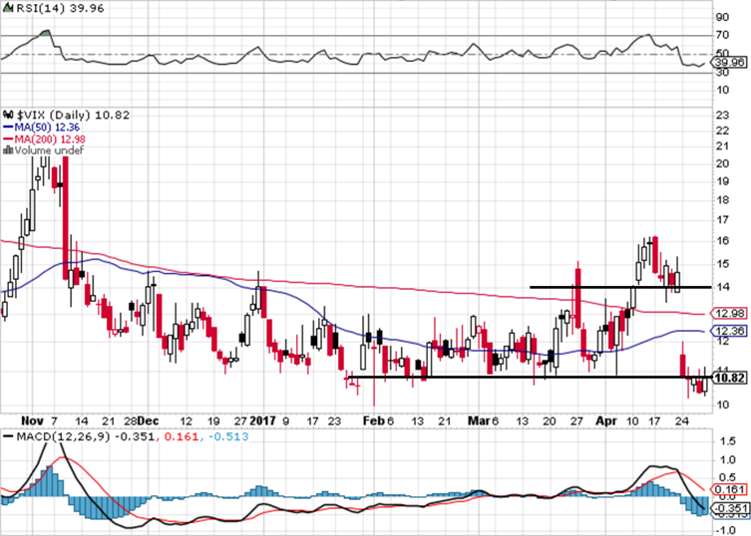Click the 12.98 MA(200) price tag
Viewport: 751px width, 536px height.
[732, 312]
